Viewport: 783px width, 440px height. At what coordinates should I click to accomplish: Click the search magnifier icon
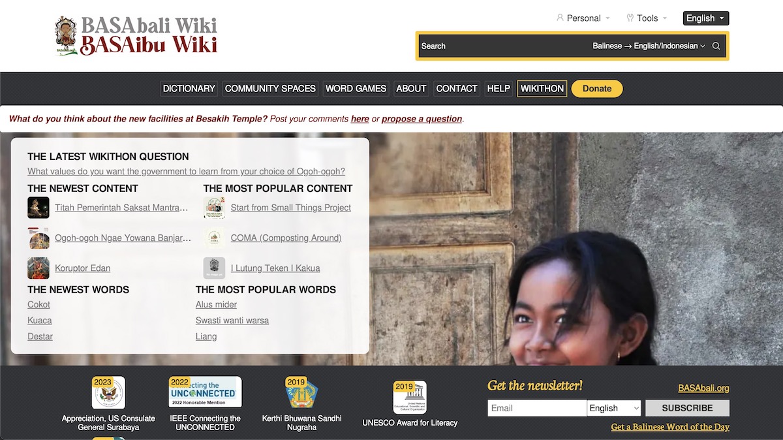[x=716, y=46]
